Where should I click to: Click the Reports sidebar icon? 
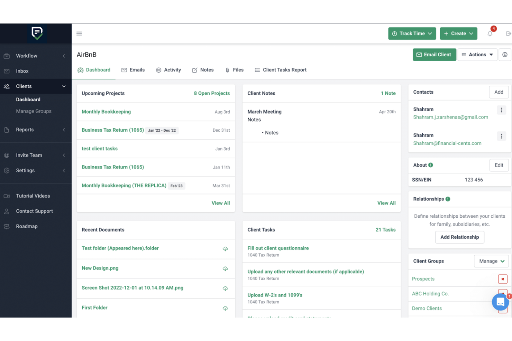7,130
